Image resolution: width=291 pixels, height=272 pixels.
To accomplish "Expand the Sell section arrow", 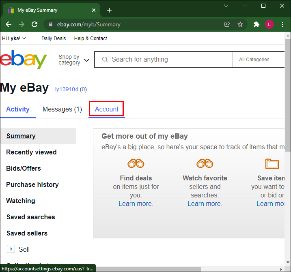I will [x=11, y=249].
